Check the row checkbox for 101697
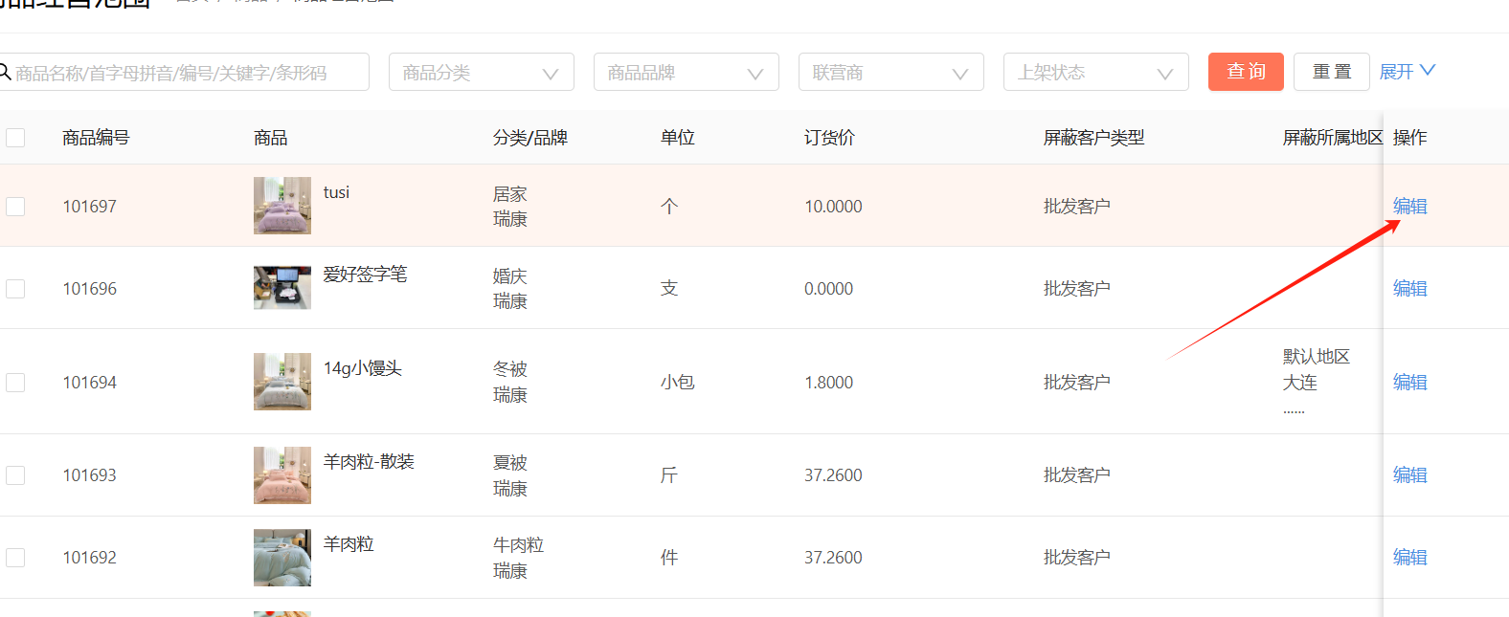The image size is (1509, 617). click(x=15, y=207)
